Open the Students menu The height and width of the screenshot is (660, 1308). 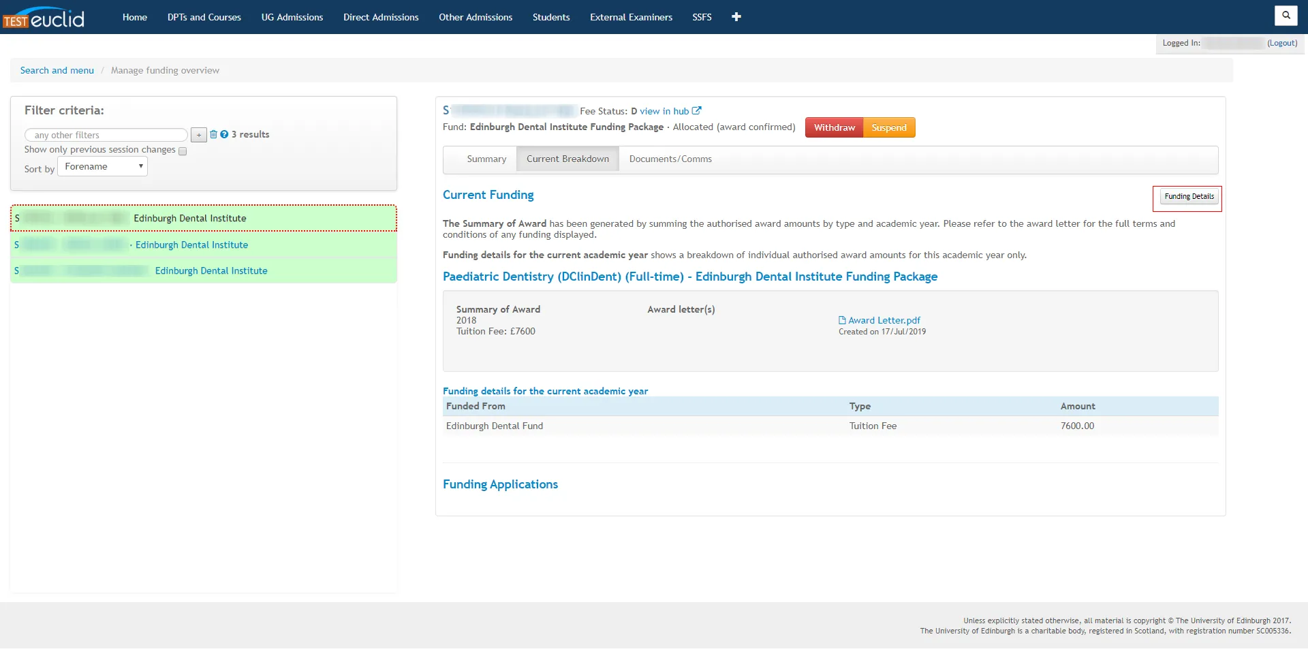(550, 17)
